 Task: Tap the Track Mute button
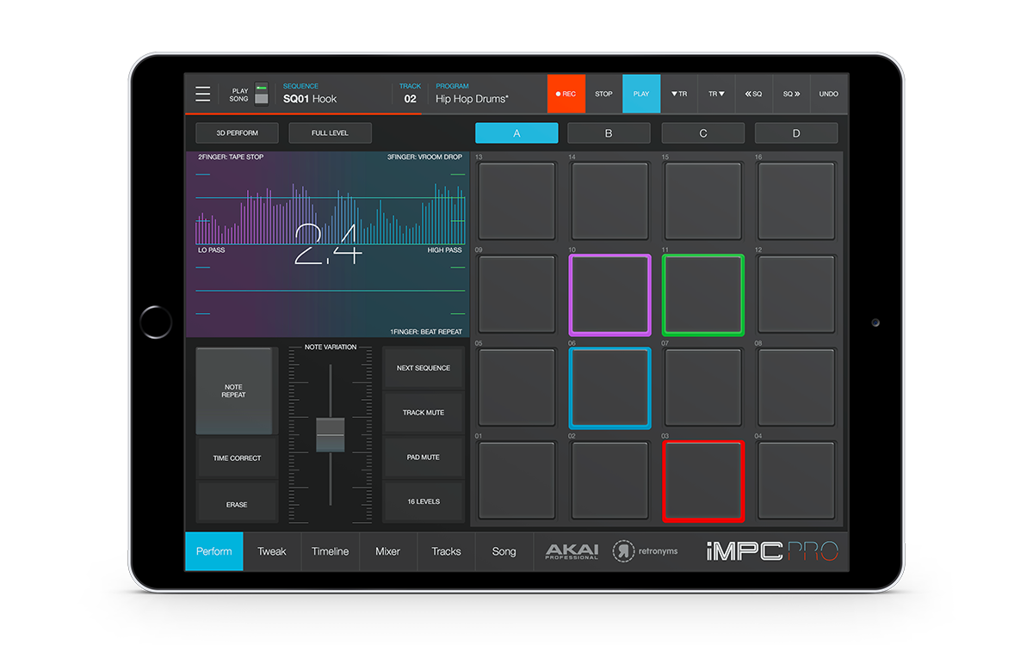424,413
